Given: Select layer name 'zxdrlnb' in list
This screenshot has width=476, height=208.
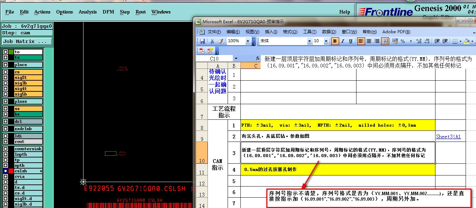Looking at the screenshot, I should (x=28, y=129).
